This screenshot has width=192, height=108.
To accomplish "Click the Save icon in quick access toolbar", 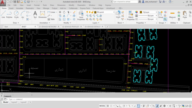I will pyautogui.click(x=15, y=1).
